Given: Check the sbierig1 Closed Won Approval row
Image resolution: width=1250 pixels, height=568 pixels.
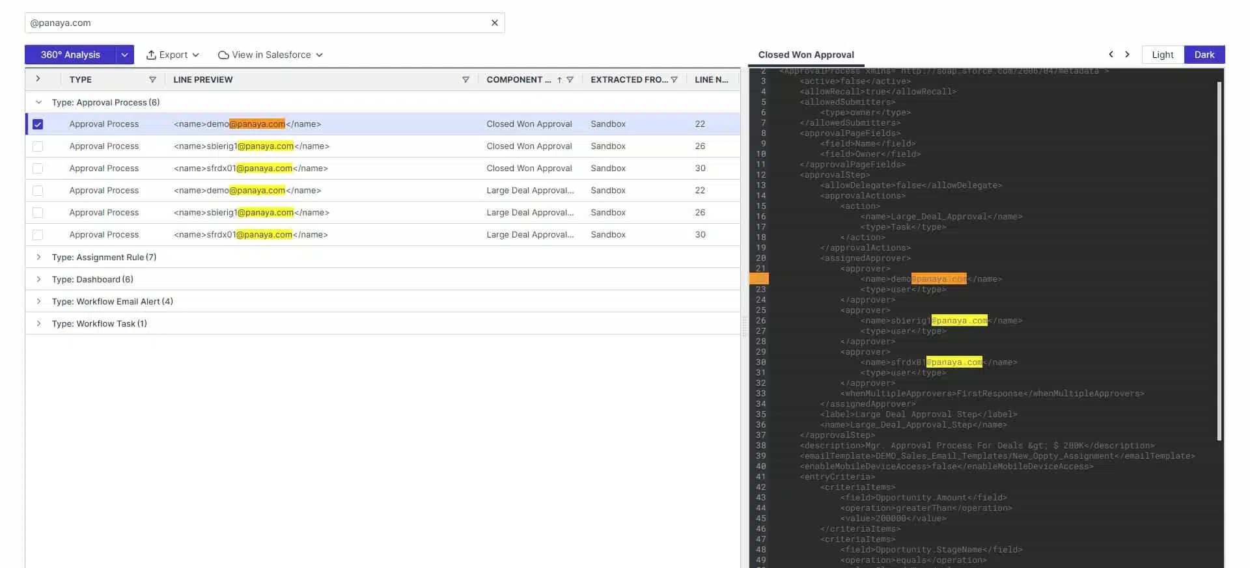Looking at the screenshot, I should pos(38,146).
